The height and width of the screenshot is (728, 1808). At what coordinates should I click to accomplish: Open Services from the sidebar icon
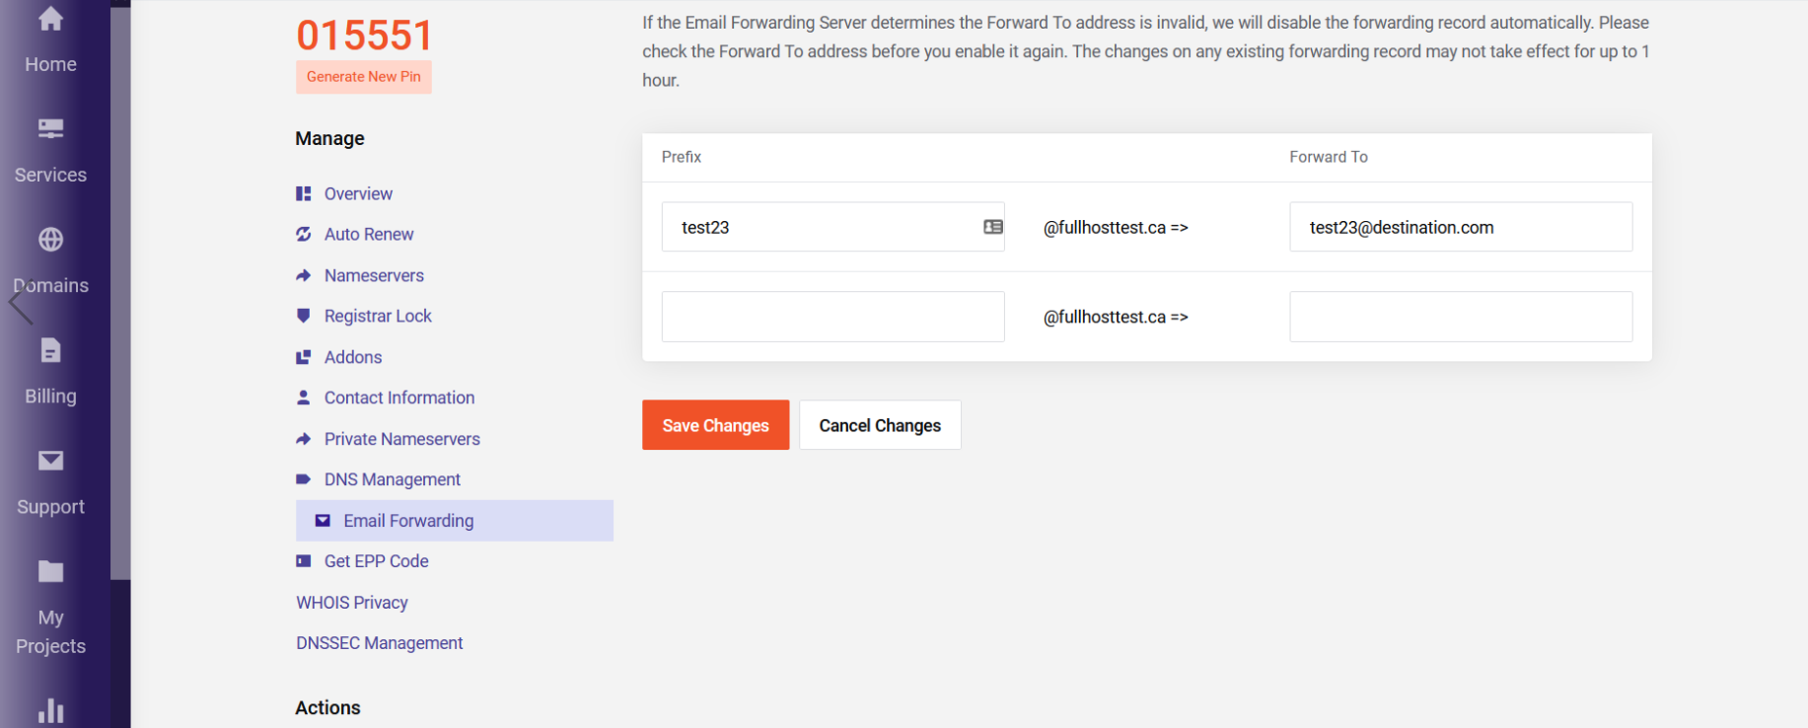(49, 128)
